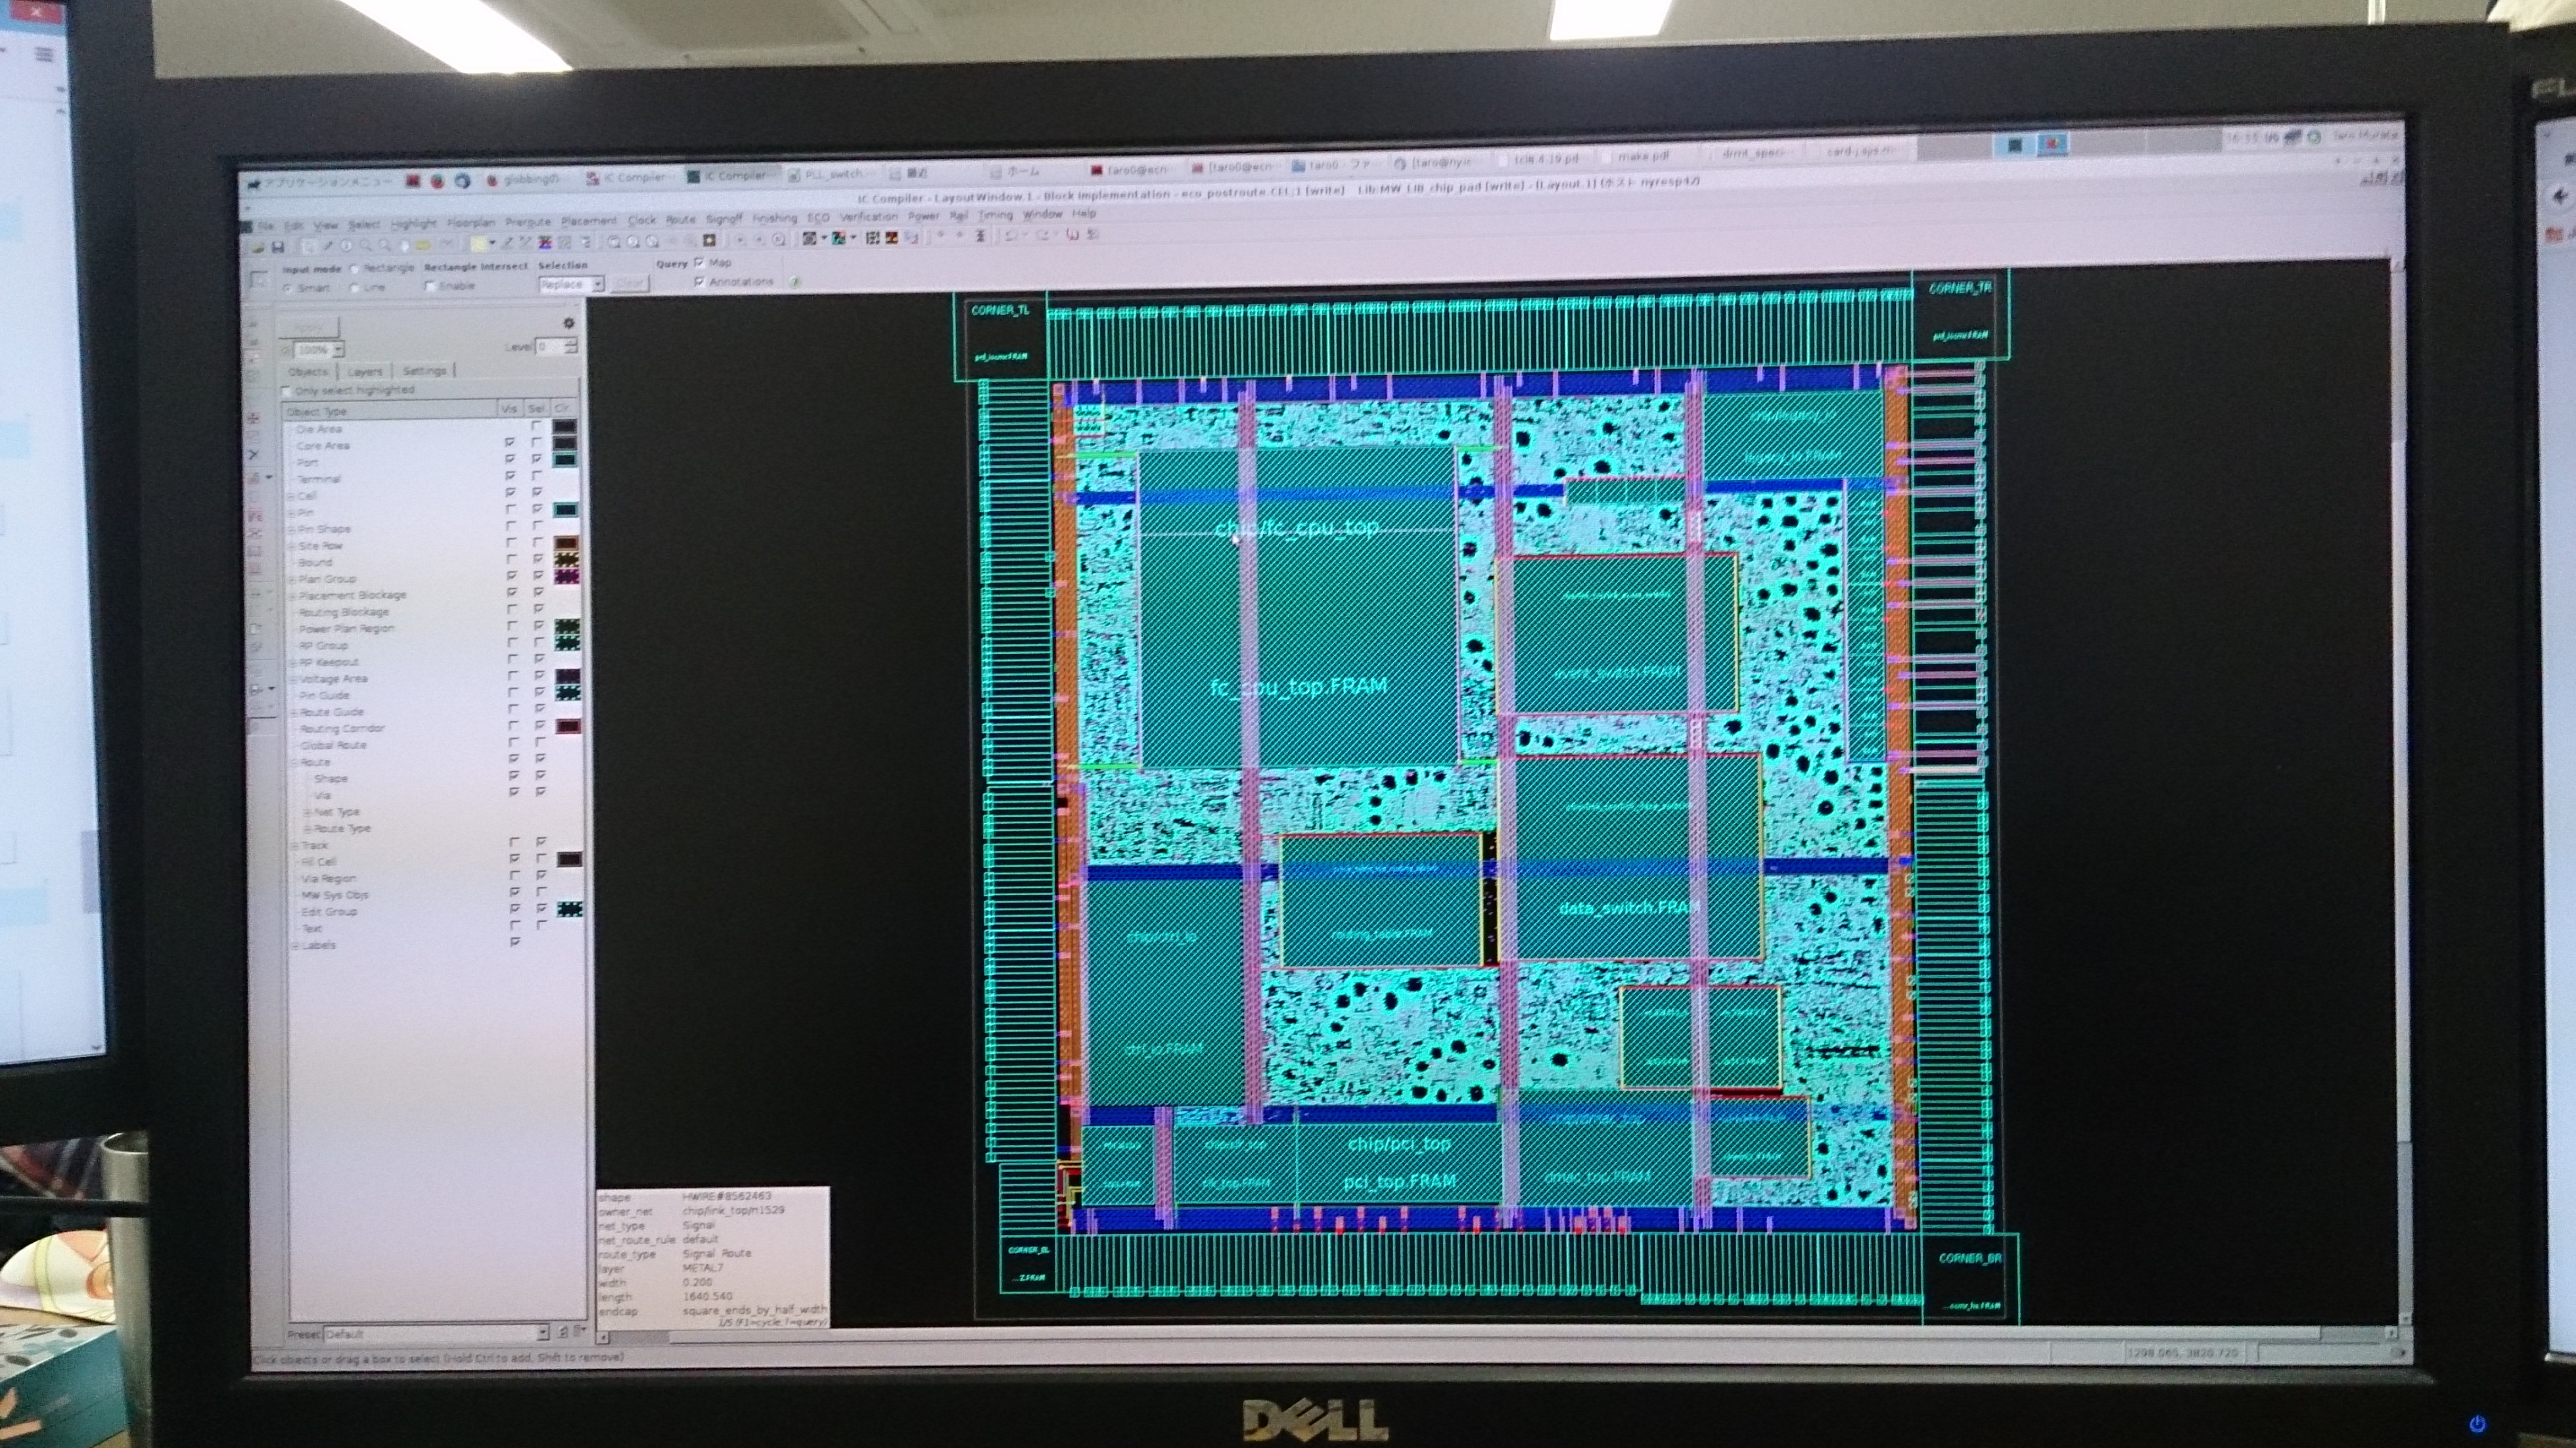Click the Plan Group magenta color swatch
The height and width of the screenshot is (1448, 2576).
click(x=566, y=577)
